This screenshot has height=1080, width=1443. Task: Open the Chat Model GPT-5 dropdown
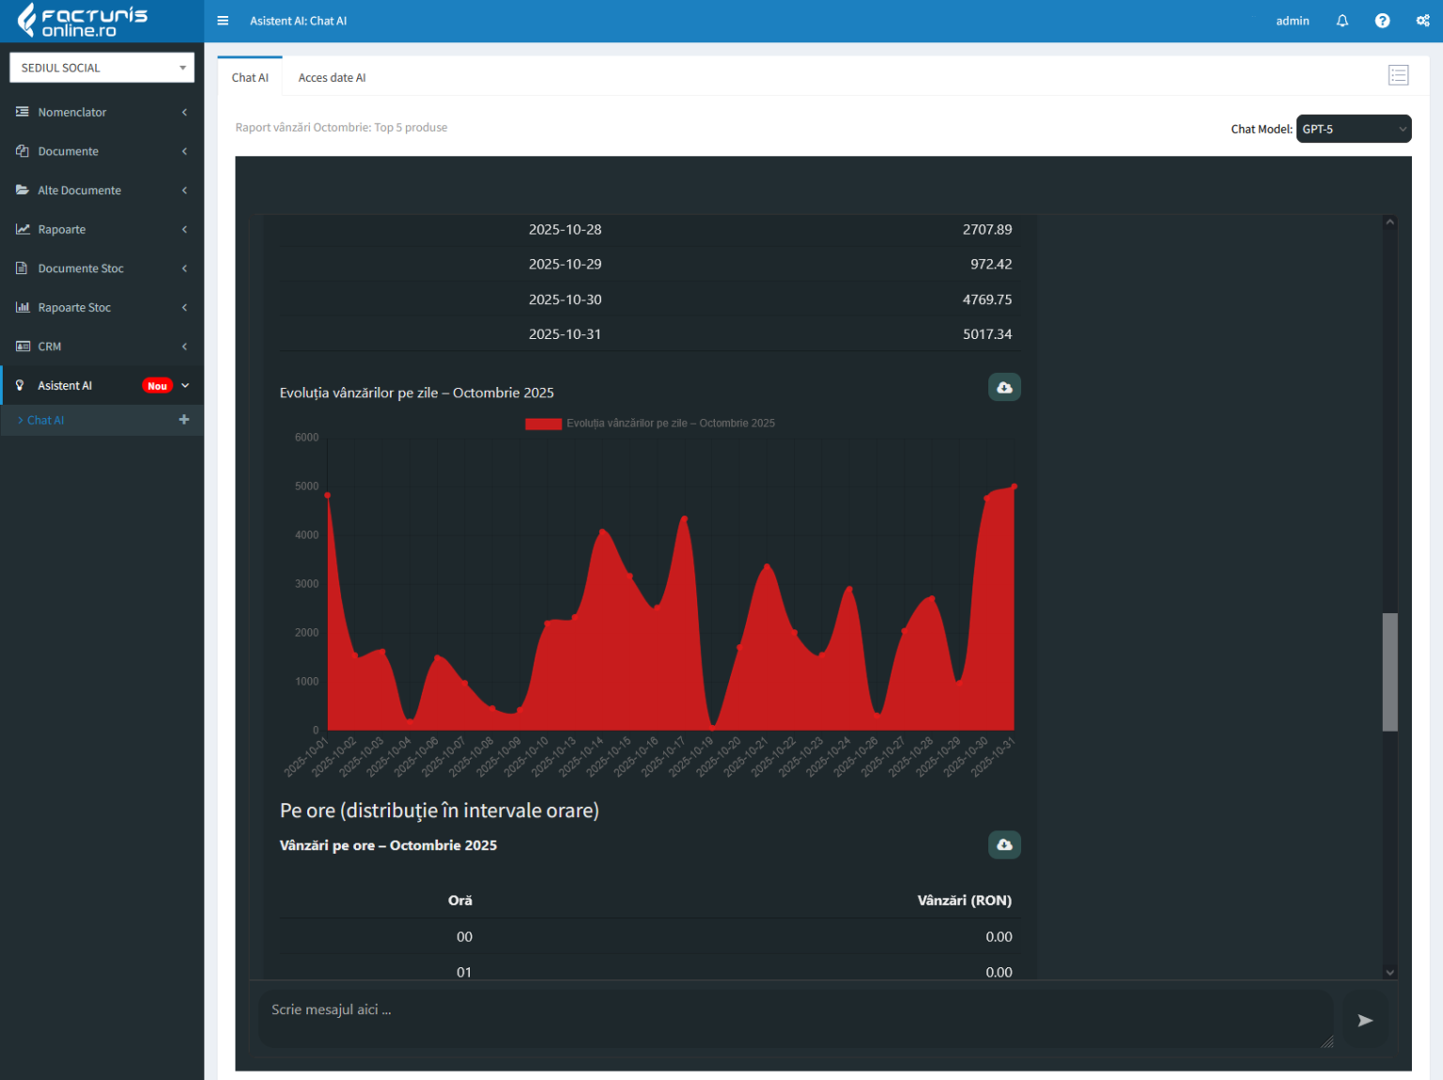click(1353, 129)
